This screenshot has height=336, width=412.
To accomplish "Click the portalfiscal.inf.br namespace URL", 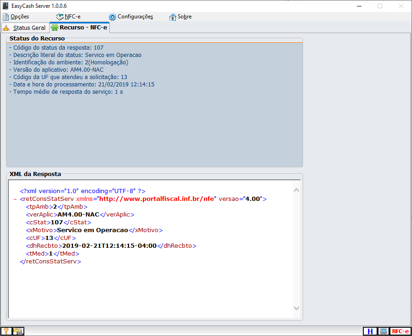I will tap(157, 199).
